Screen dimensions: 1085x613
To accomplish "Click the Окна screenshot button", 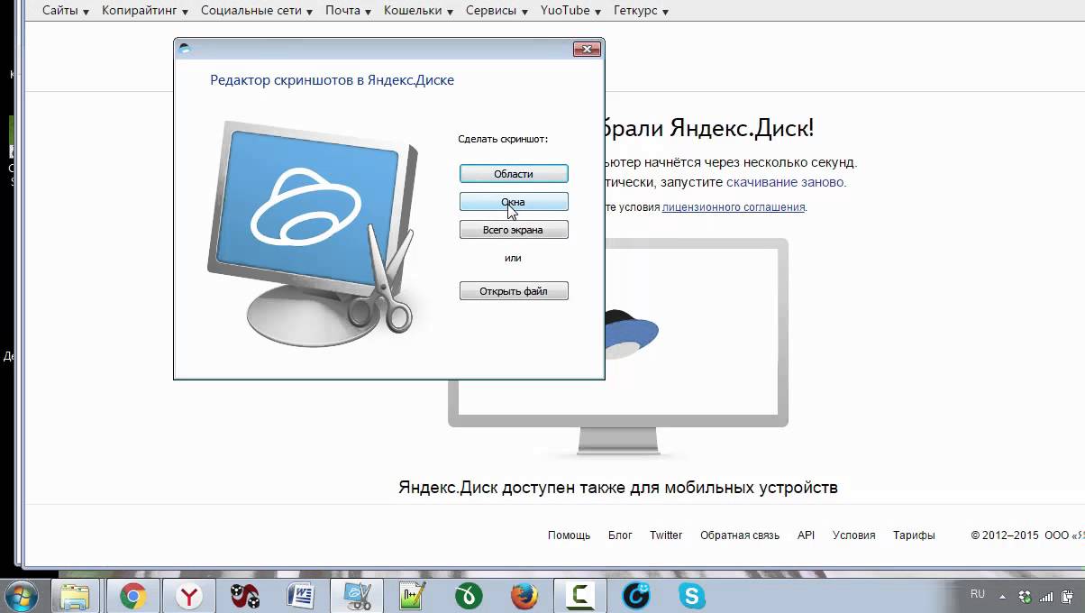I will coord(514,202).
